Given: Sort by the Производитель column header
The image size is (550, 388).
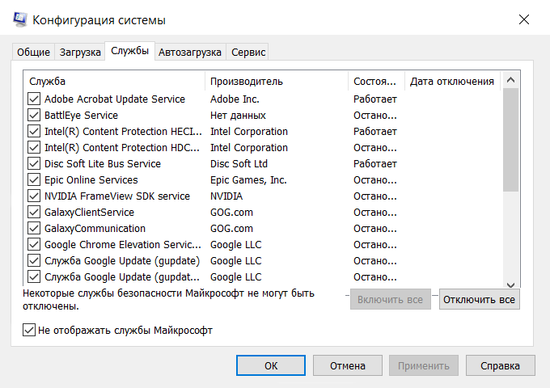Looking at the screenshot, I should point(277,82).
